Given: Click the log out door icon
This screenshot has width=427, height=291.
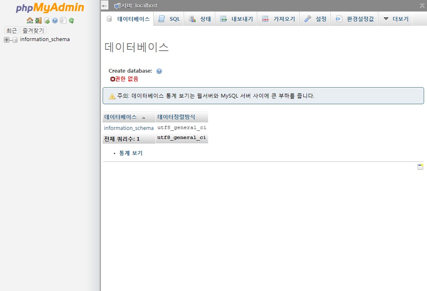Looking at the screenshot, I should [x=38, y=20].
